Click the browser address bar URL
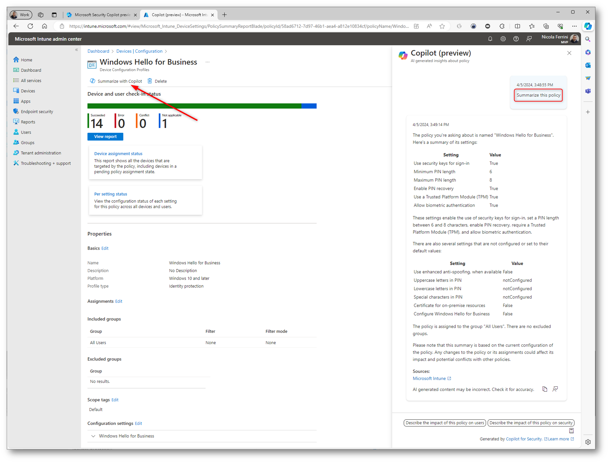 click(239, 26)
